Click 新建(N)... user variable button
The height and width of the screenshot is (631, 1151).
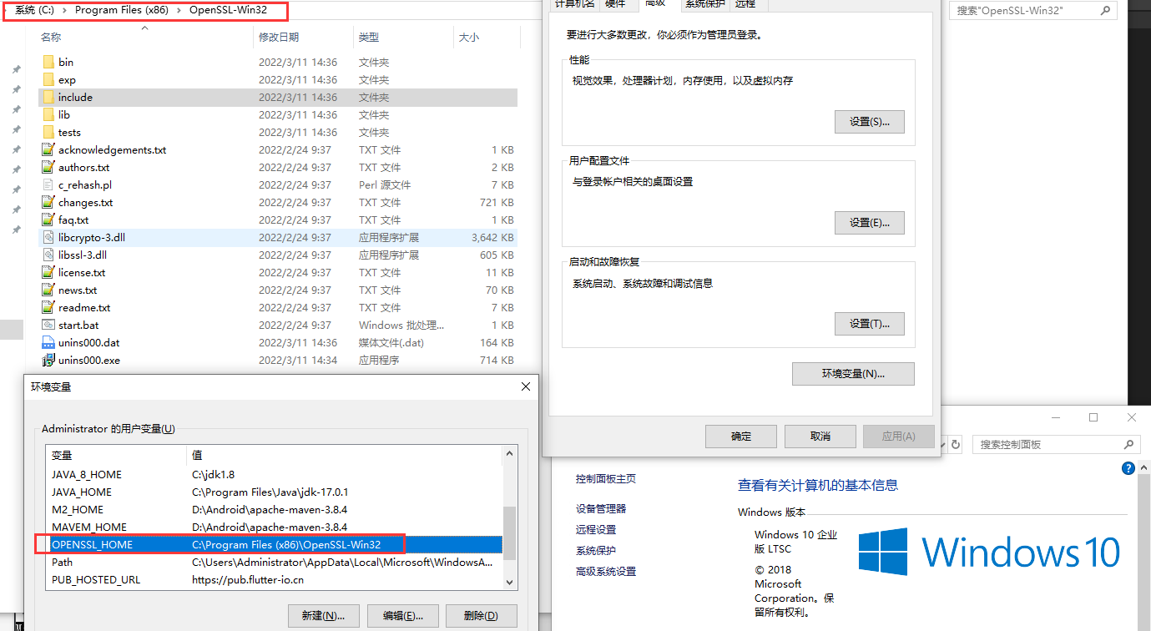(x=324, y=616)
